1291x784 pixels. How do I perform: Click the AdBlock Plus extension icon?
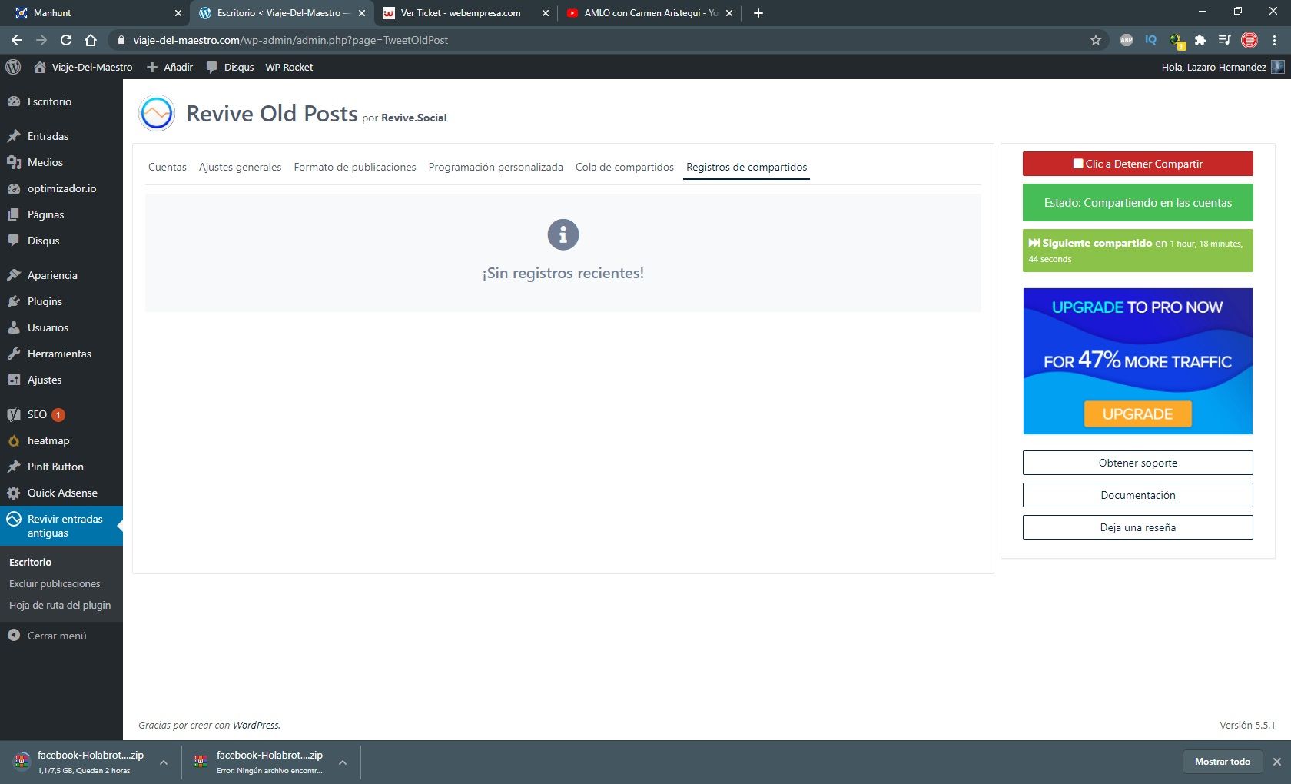pos(1127,40)
